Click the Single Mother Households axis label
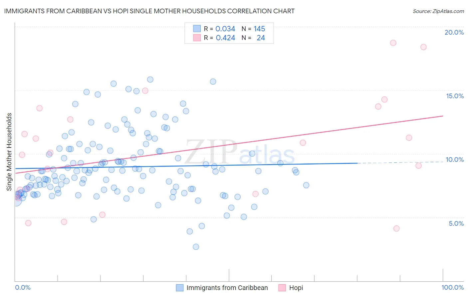Screen dimensions: 468x297 coord(9,152)
